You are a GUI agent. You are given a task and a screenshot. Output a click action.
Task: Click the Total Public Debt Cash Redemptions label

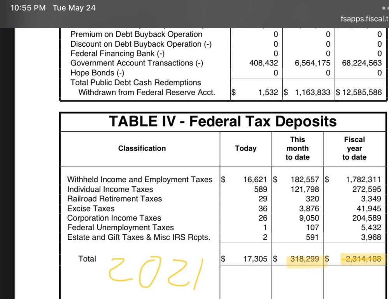click(136, 83)
